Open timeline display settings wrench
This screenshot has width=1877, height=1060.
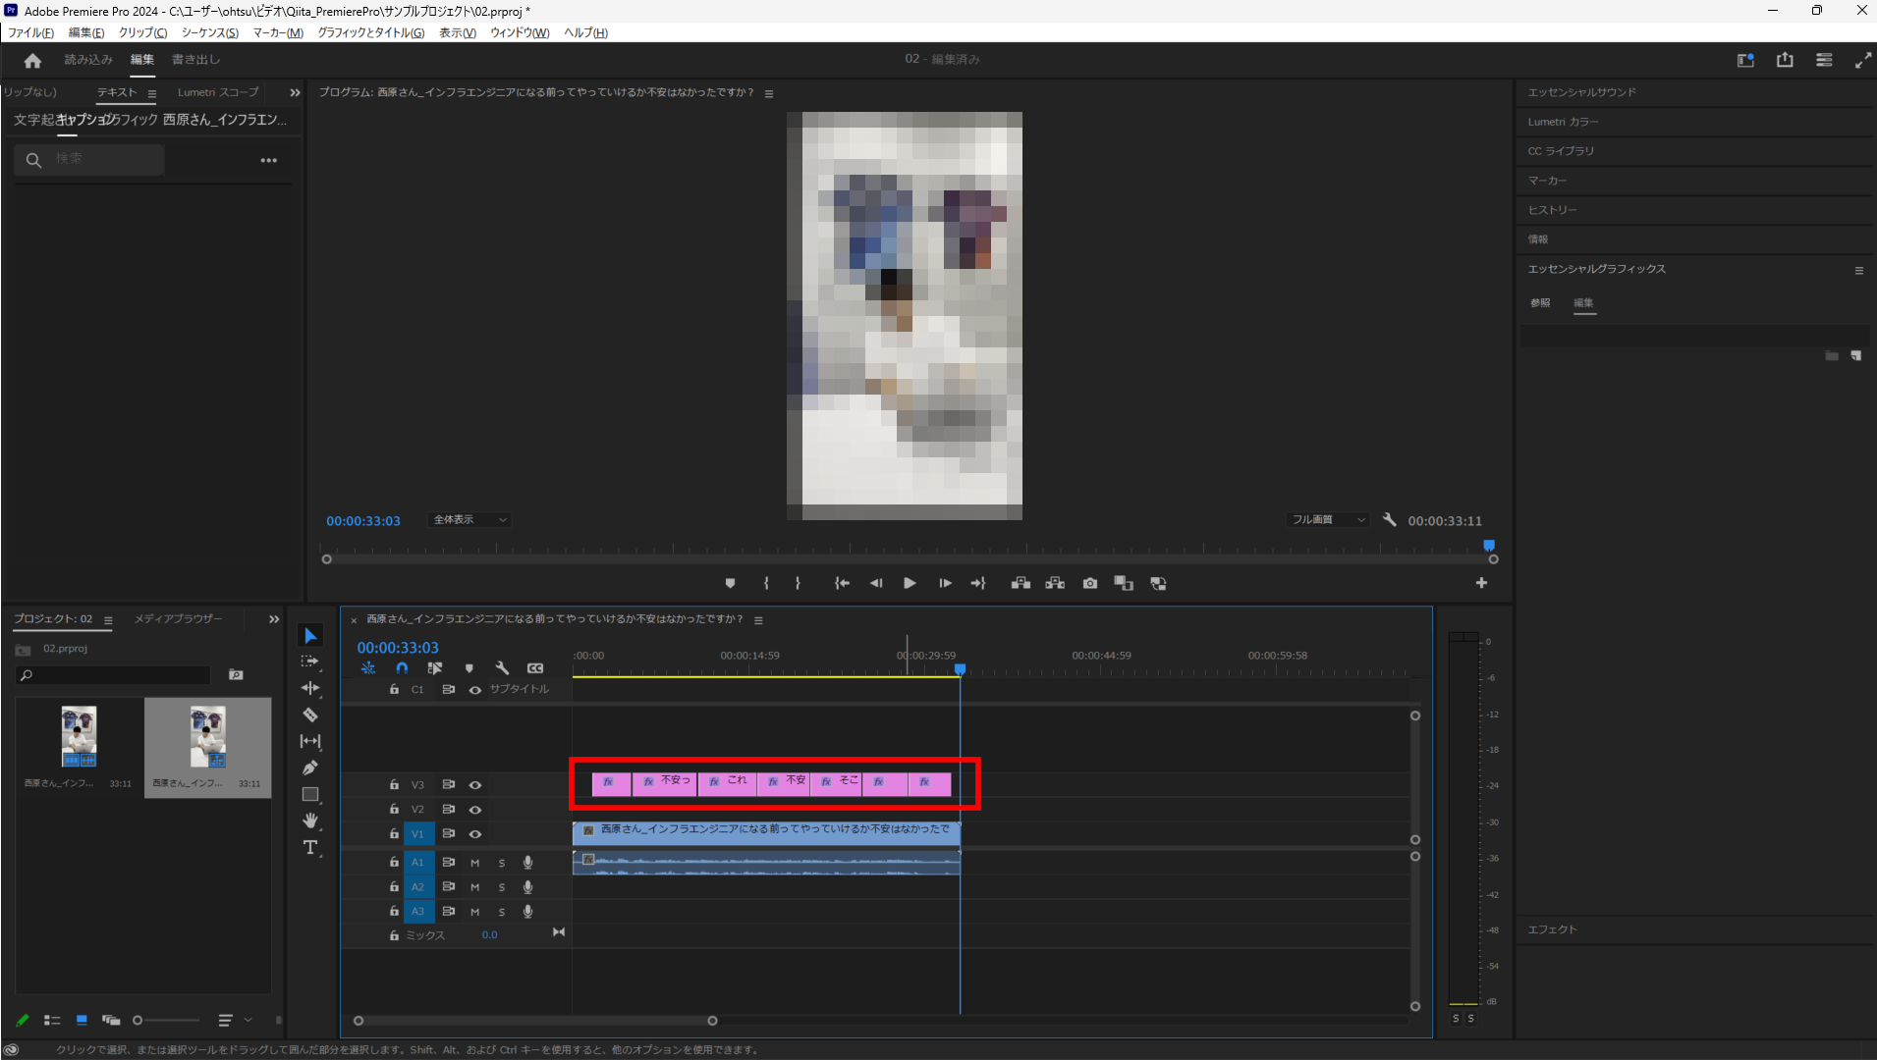(502, 668)
